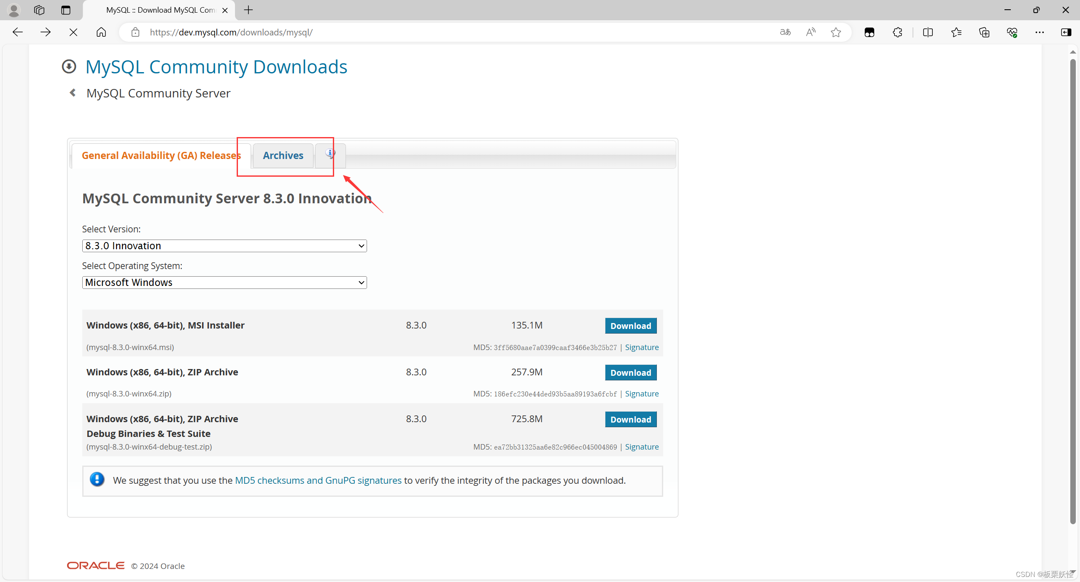Download the MSI Installer 135.1M

tap(630, 326)
